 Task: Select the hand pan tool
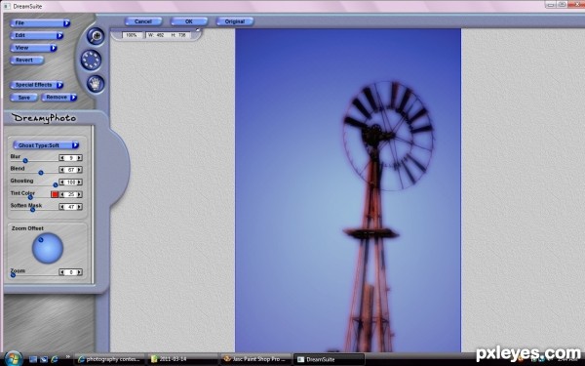point(96,84)
